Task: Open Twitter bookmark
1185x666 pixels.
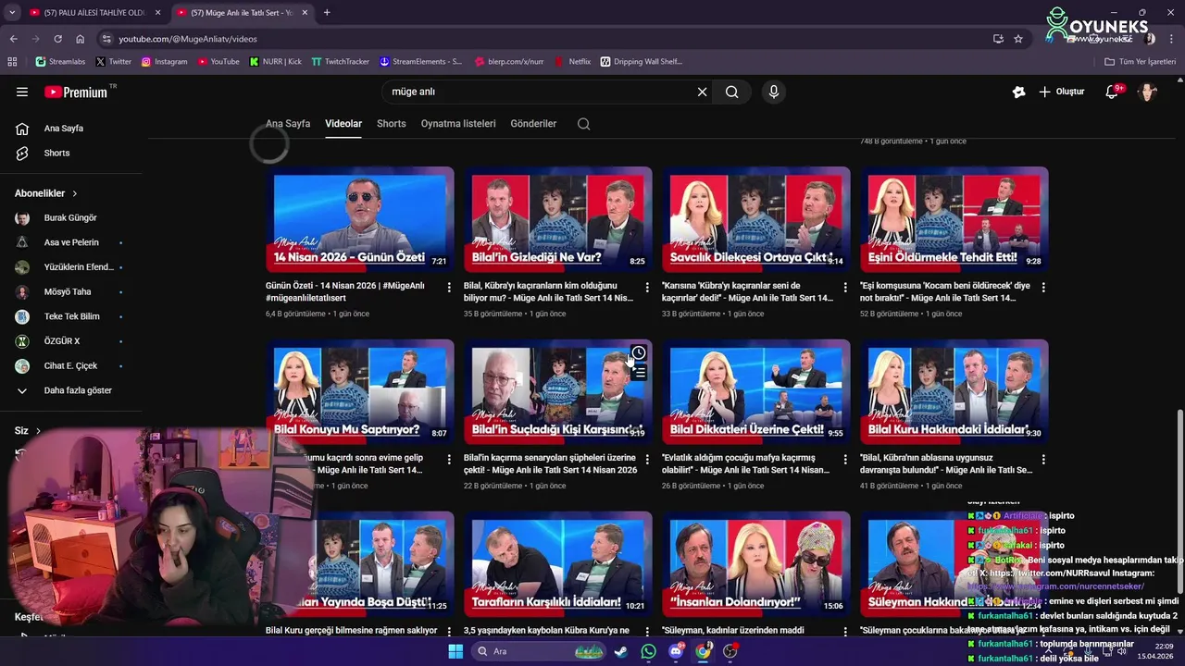Action: click(x=114, y=62)
